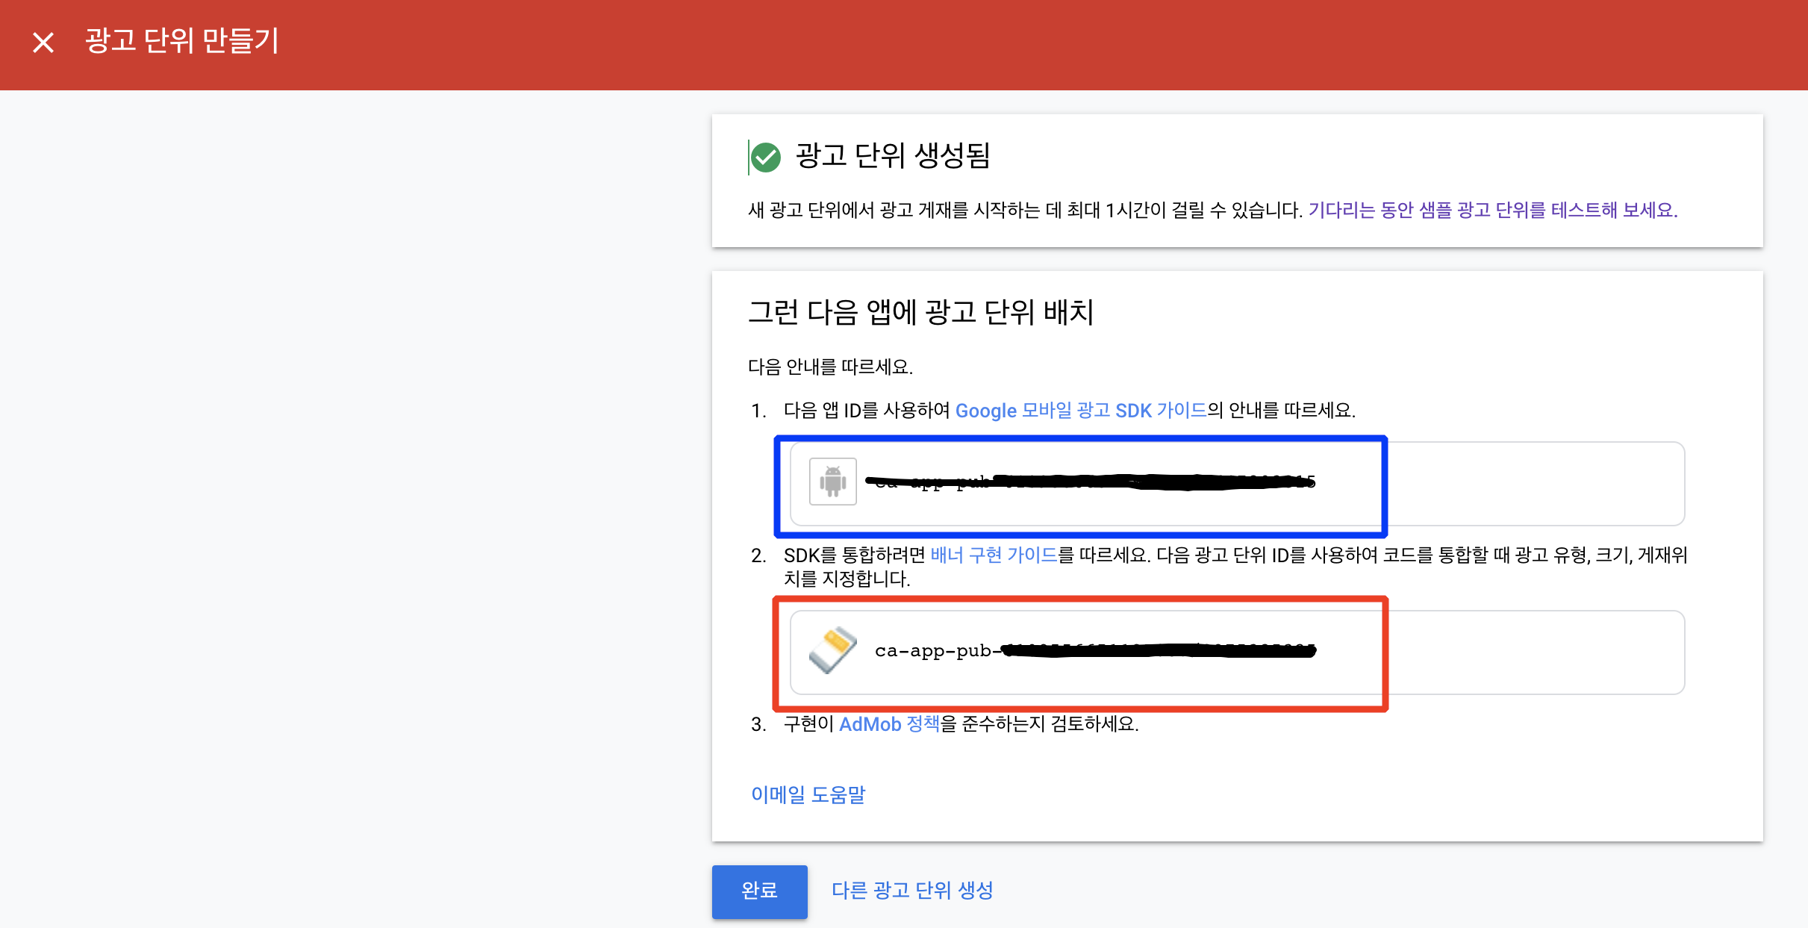Close the 광고 단위 만들기 dialog
Viewport: 1808px width, 928px height.
(43, 42)
